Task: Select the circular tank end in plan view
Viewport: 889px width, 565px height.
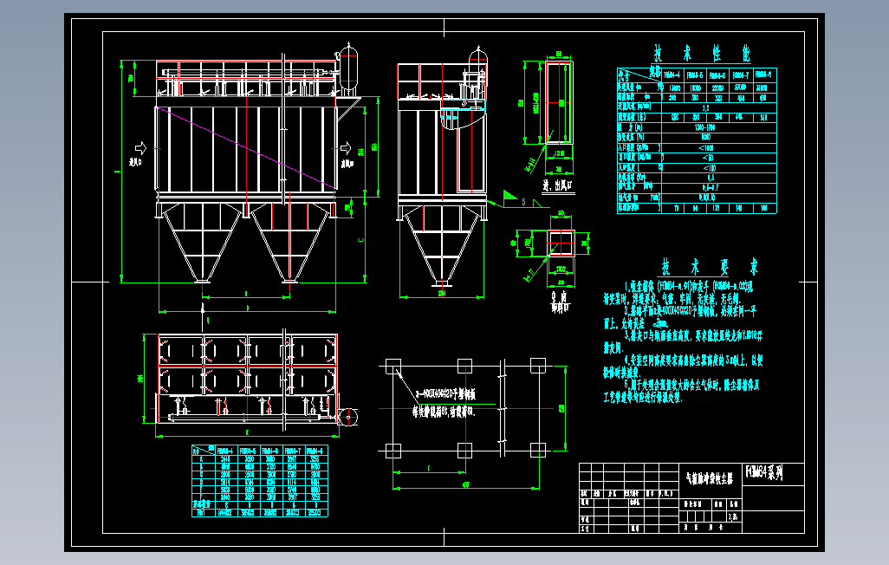Action: [348, 417]
